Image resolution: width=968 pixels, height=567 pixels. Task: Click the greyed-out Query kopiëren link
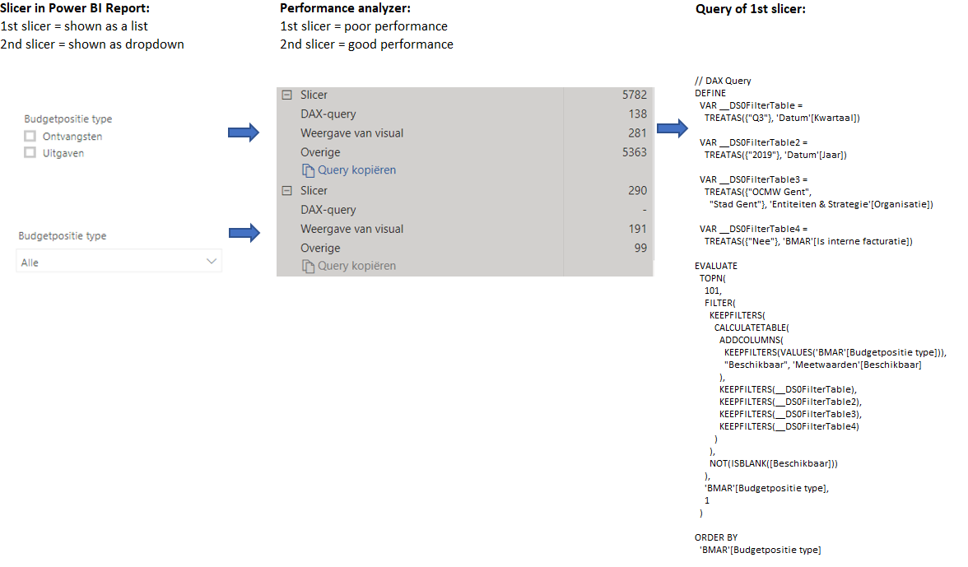tap(357, 266)
